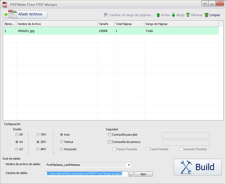Viewport: 226px width, 184px height.
Task: Toggle Copia Permitida checkbox
Action: point(147,149)
